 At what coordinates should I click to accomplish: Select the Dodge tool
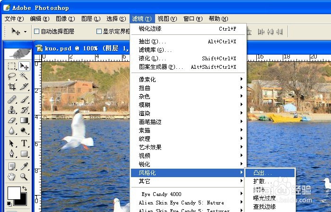click(24, 130)
